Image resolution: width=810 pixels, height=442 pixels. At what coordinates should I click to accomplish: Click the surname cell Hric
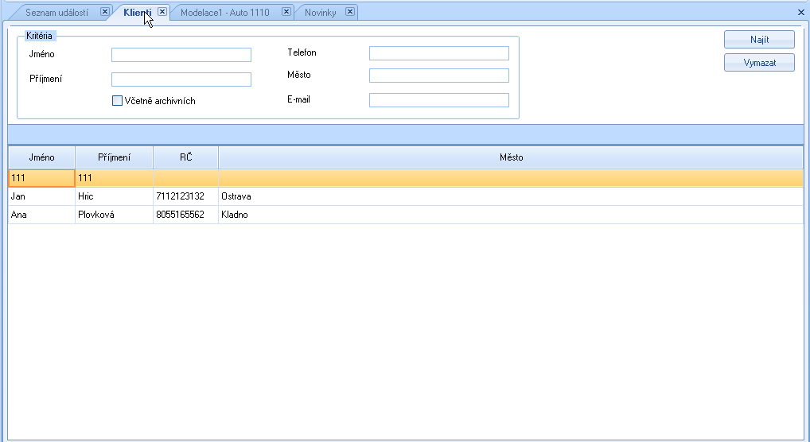coord(114,196)
